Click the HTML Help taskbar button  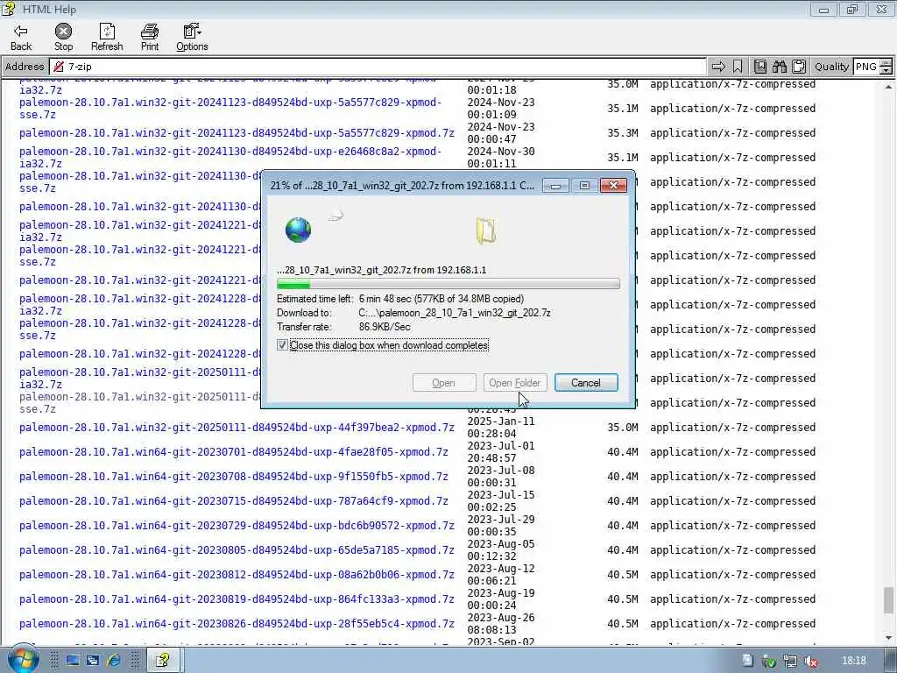(x=164, y=661)
